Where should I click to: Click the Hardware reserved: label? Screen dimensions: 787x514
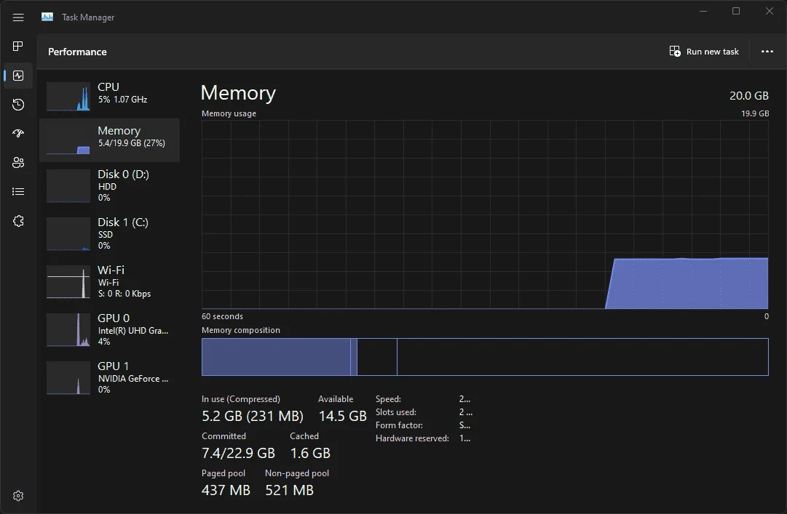tap(413, 438)
